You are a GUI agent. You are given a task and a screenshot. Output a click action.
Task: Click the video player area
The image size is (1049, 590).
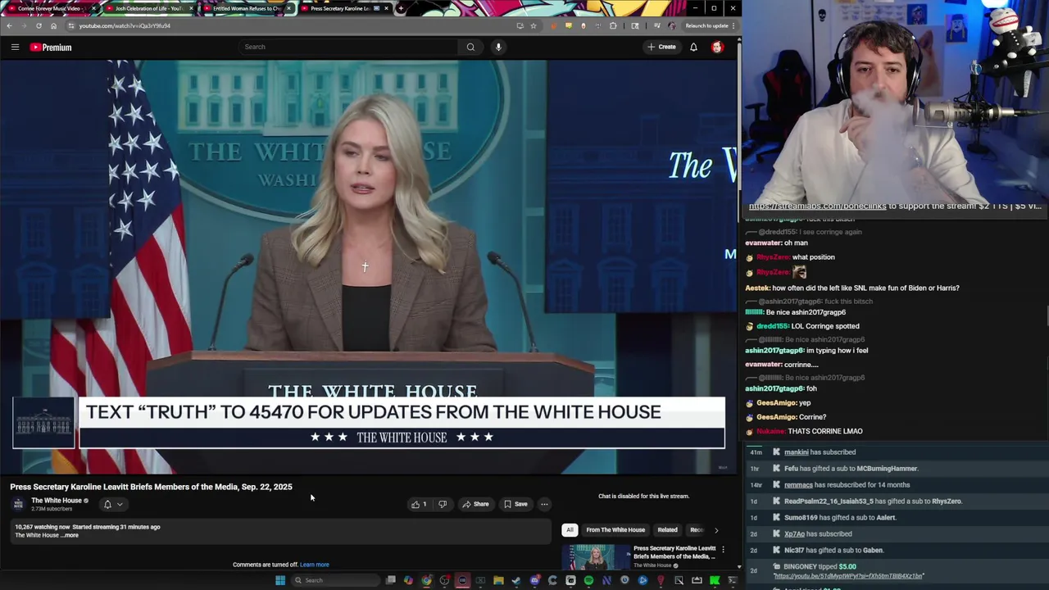click(x=369, y=266)
